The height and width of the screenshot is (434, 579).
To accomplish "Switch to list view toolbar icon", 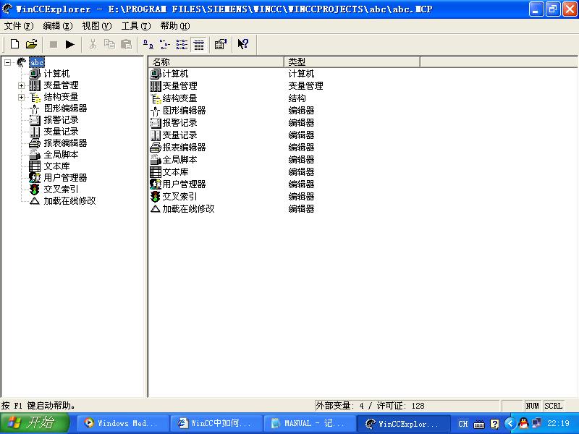I will tap(182, 44).
